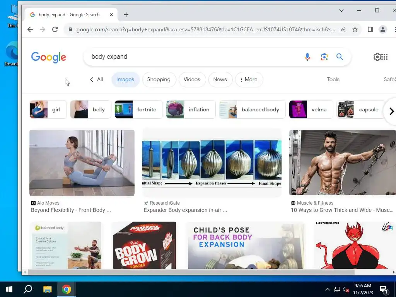The height and width of the screenshot is (297, 396).
Task: Filter images by the 'fortnite' chip
Action: pos(138,109)
